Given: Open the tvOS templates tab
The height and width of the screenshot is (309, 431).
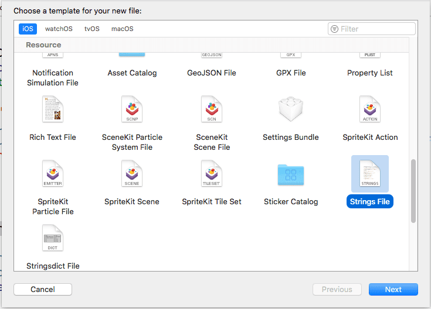Looking at the screenshot, I should (x=91, y=29).
